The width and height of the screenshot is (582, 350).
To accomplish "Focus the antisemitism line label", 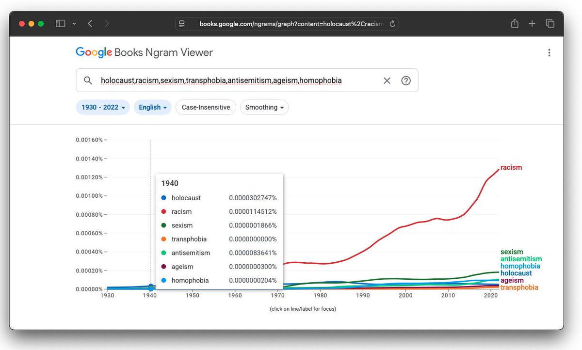I will pos(521,259).
